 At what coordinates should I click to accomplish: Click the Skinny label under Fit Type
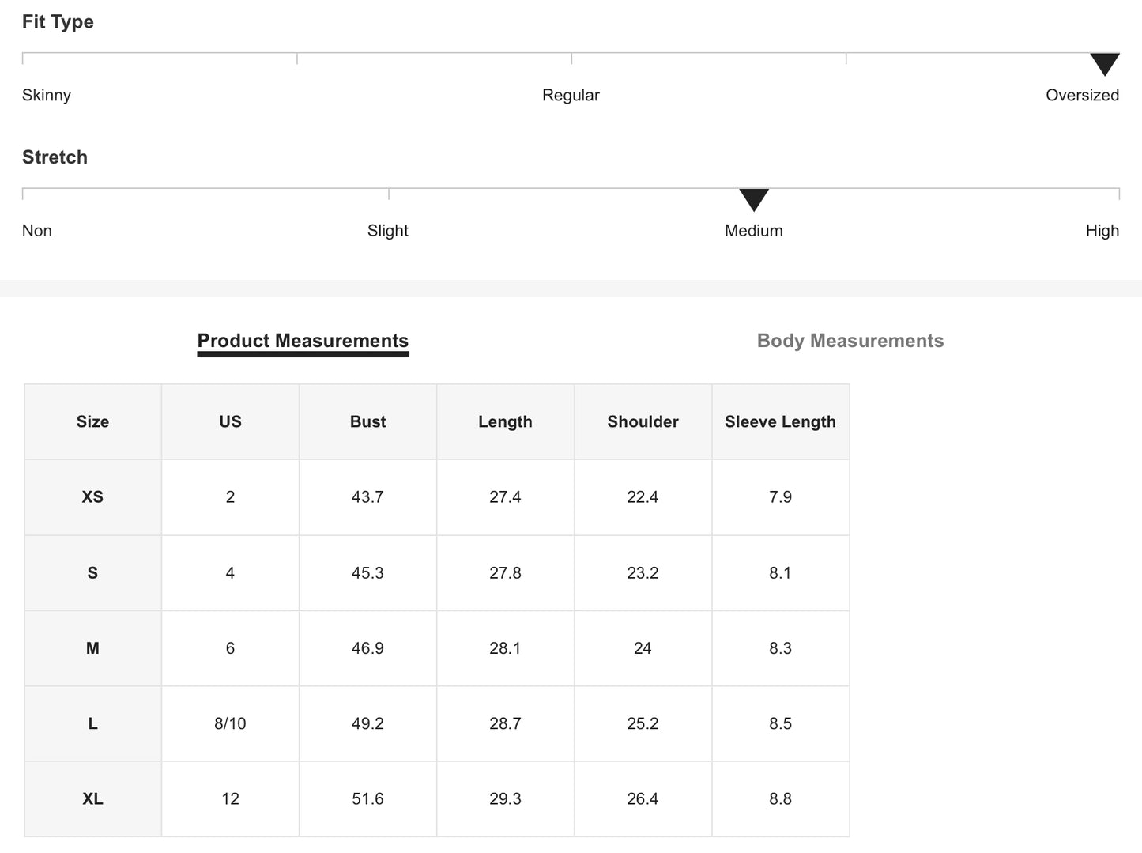(x=47, y=96)
